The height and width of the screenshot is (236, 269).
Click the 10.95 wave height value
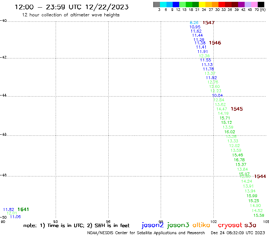195,27
